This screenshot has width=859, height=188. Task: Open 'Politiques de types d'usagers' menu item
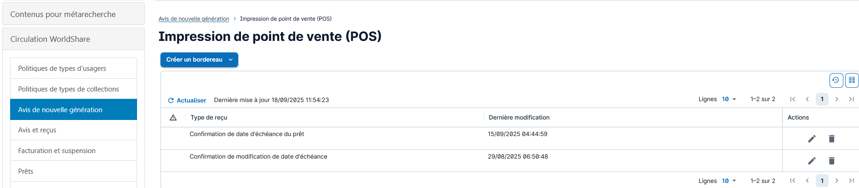[74, 68]
